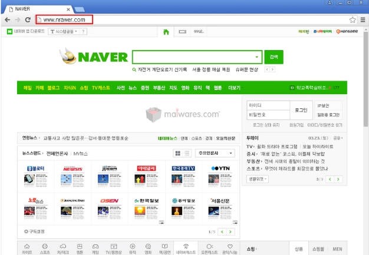Open 블로그 in the green navigation bar

click(x=54, y=88)
